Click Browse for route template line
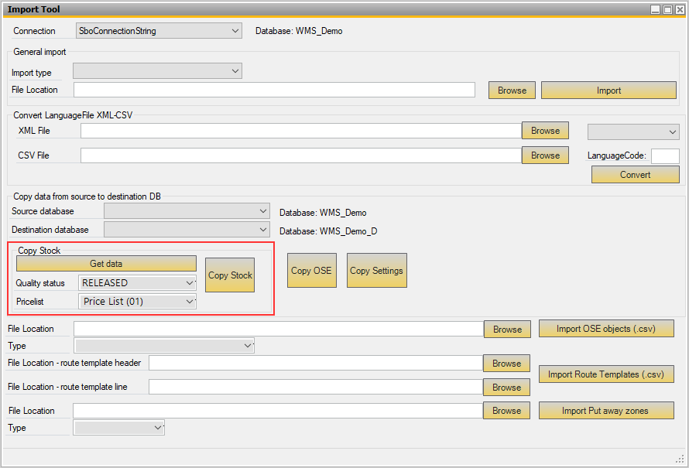The height and width of the screenshot is (468, 689). tap(506, 388)
